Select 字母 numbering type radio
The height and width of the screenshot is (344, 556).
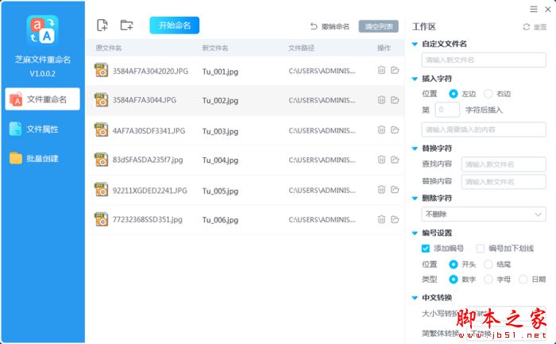488,279
